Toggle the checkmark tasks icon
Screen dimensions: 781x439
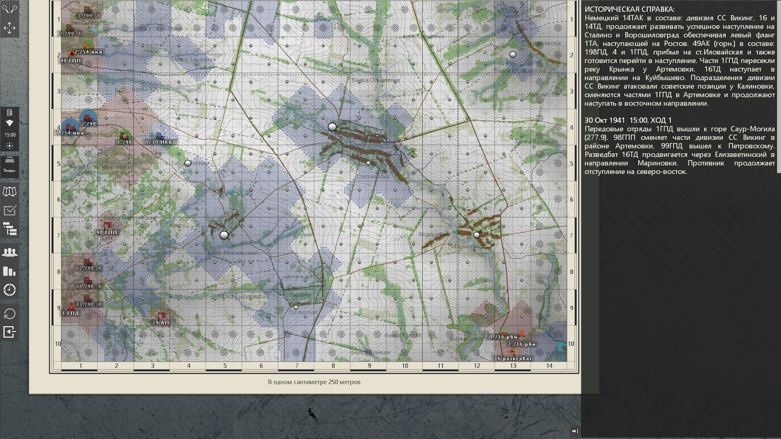click(10, 211)
